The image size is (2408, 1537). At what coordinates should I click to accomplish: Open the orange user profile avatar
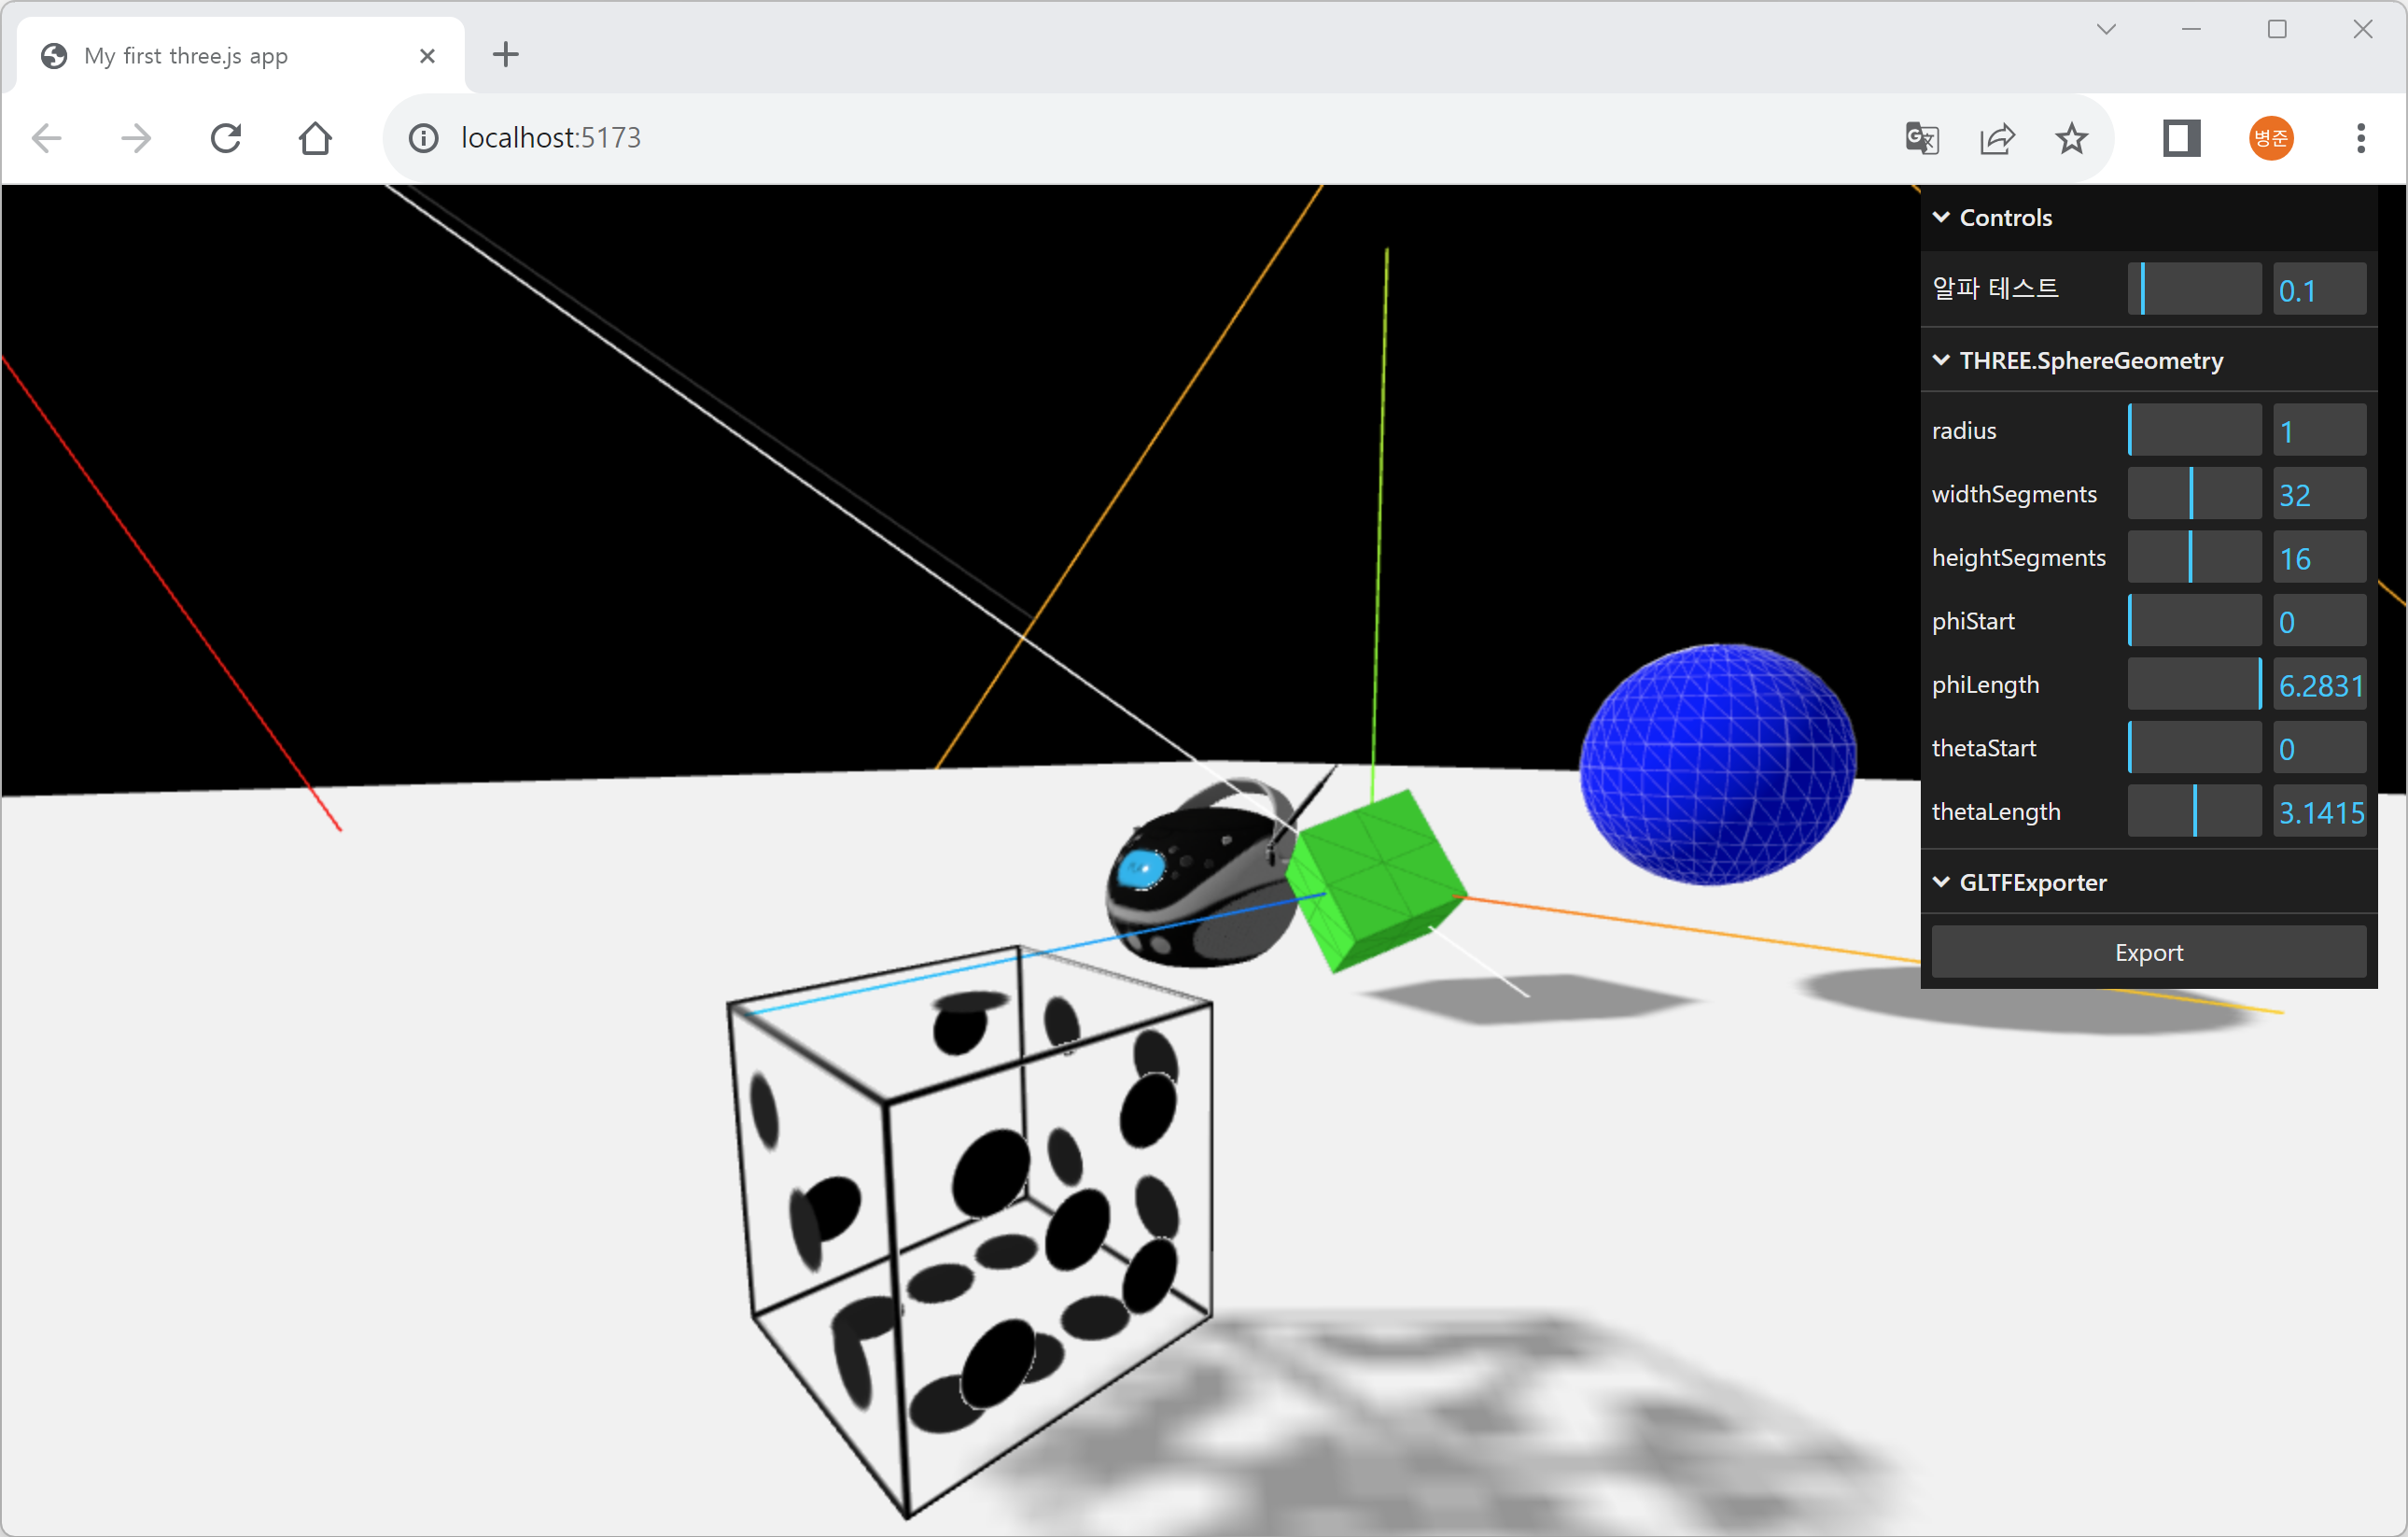[x=2270, y=138]
